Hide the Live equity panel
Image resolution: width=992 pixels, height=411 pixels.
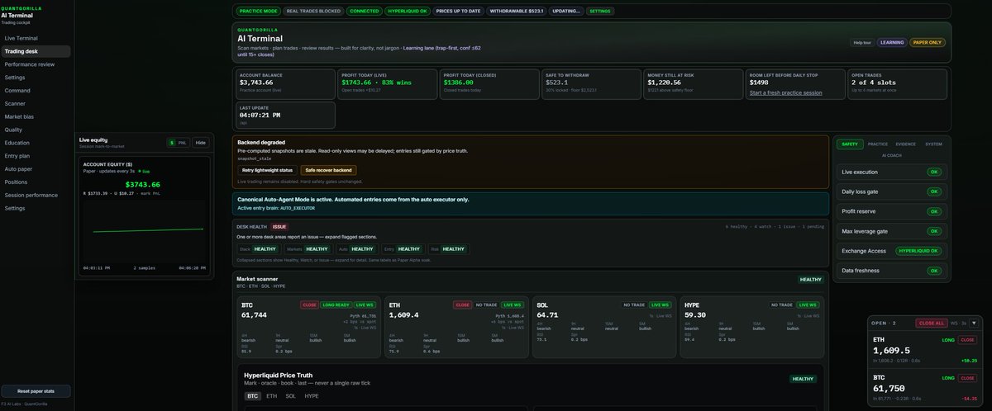click(201, 143)
